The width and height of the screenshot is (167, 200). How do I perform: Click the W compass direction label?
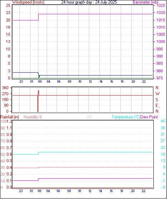158,94
